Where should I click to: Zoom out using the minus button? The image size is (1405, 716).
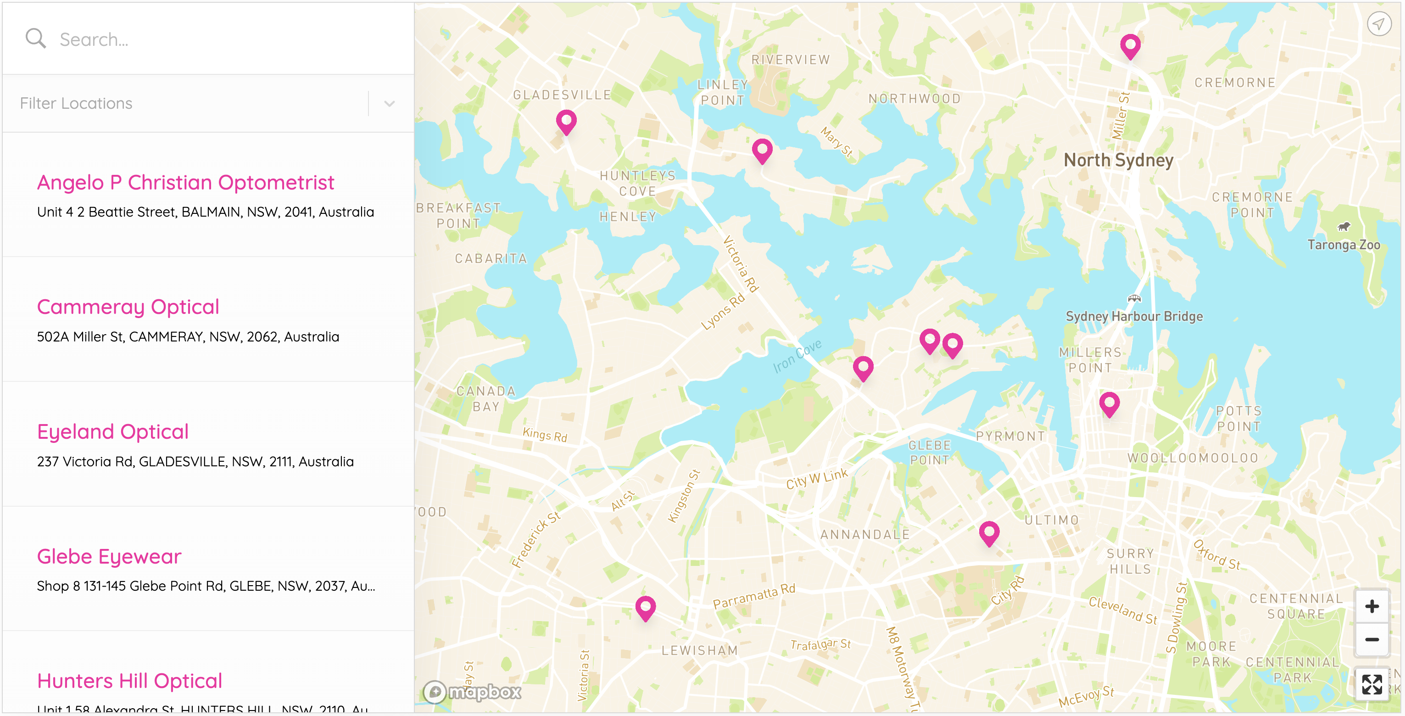click(x=1372, y=638)
